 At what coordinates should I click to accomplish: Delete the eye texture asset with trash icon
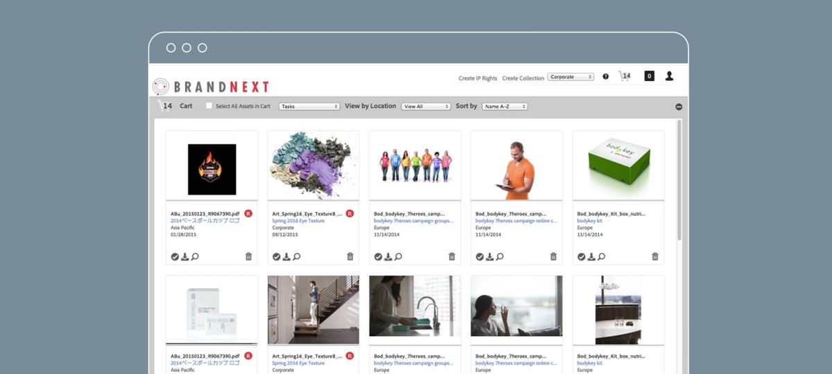[350, 256]
